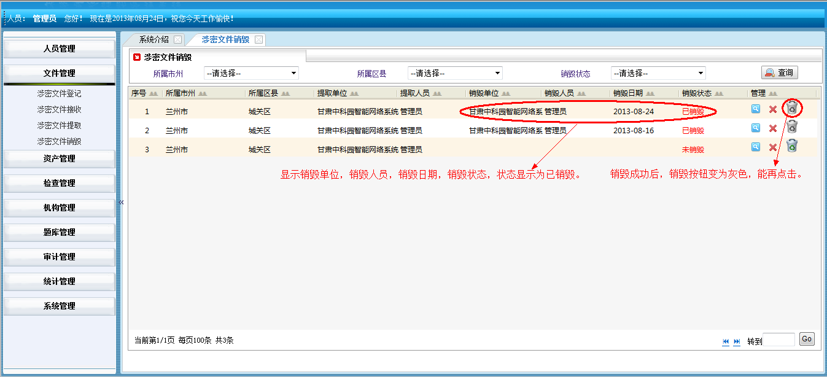Click the red X delete icon in row 2
The image size is (827, 377).
coord(773,128)
